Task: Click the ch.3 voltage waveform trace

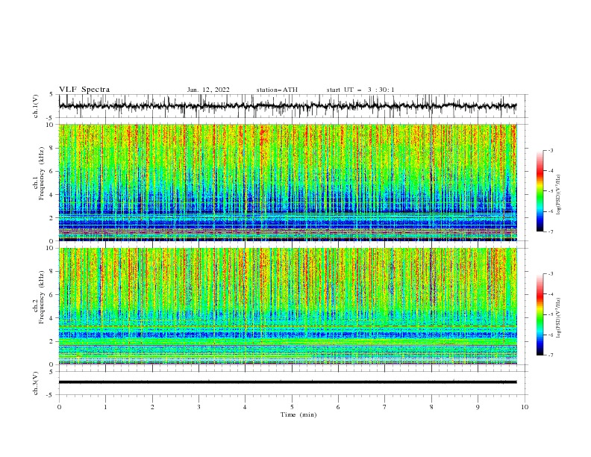Action: point(287,382)
